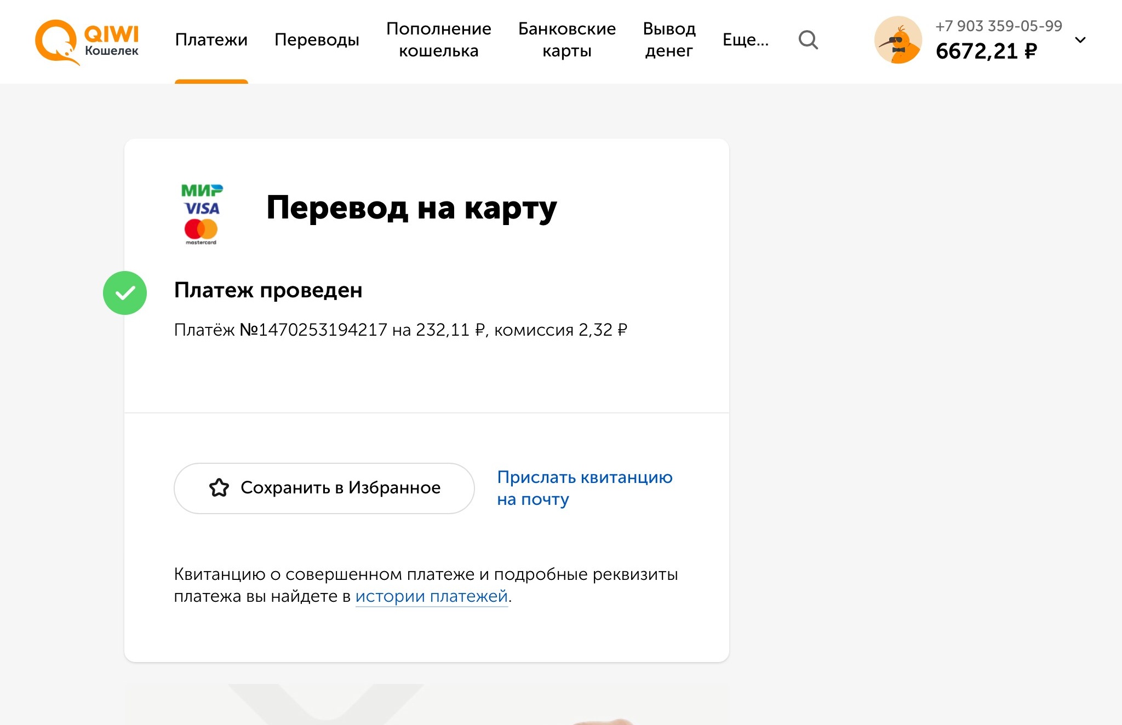The image size is (1122, 725).
Task: Click the Перевод на карту heading
Action: [411, 208]
